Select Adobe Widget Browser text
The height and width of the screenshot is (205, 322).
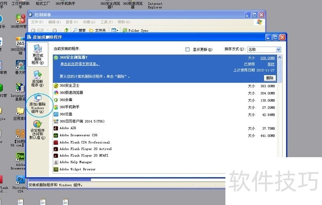[77, 169]
